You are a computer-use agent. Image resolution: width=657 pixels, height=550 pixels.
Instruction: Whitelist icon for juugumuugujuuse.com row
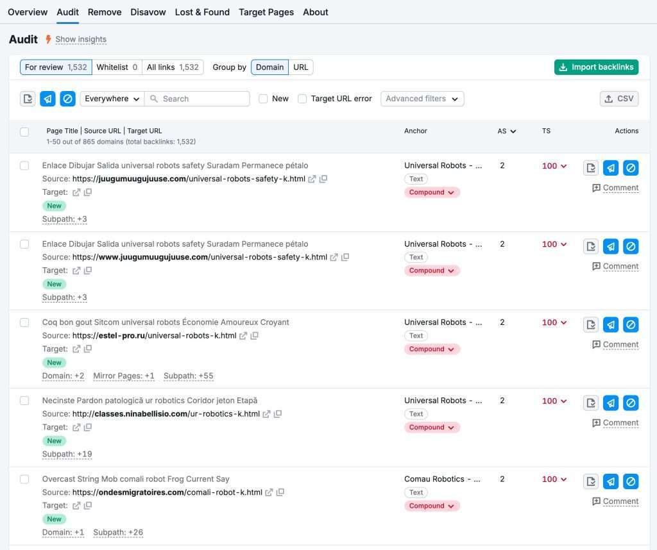591,168
